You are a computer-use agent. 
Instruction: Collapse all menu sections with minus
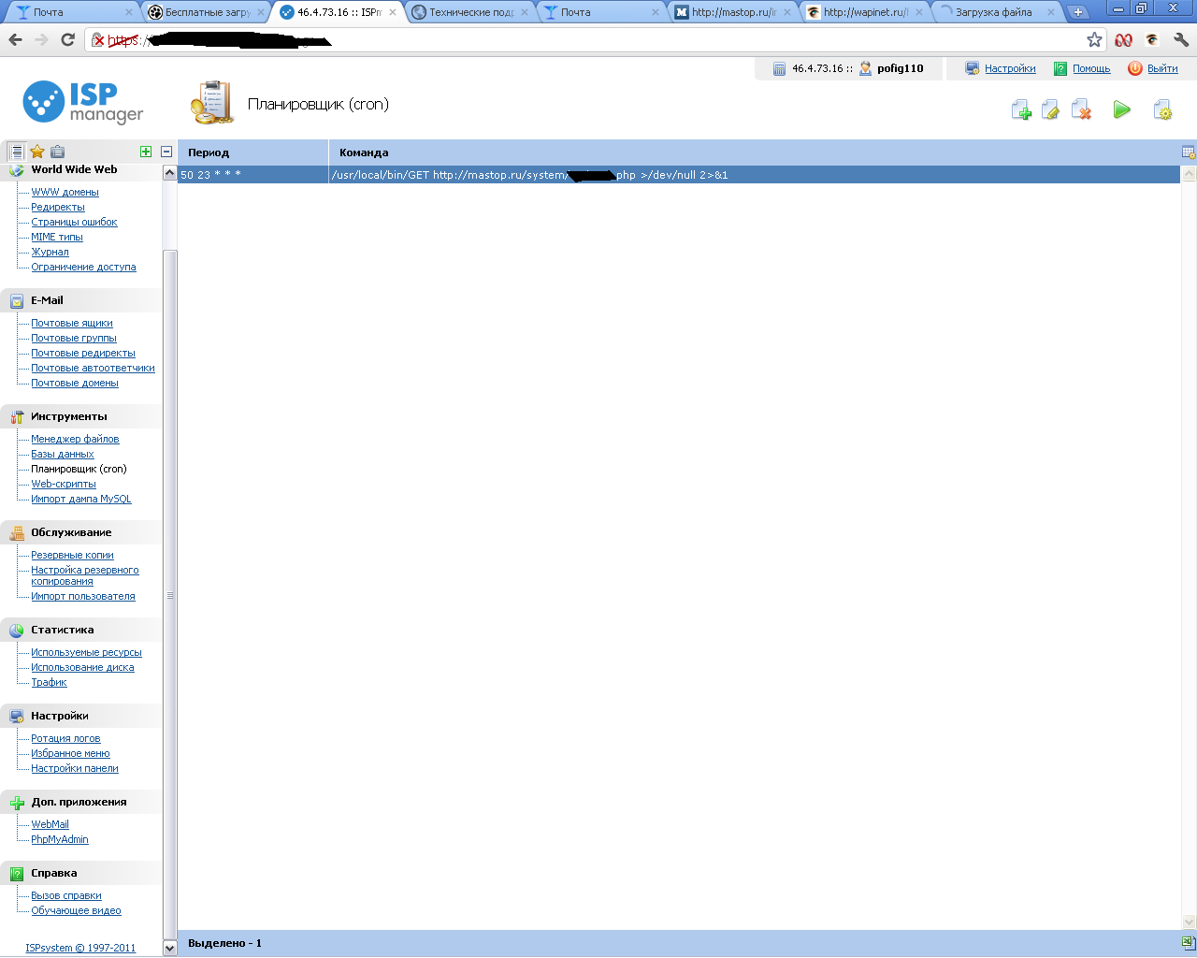tap(166, 152)
